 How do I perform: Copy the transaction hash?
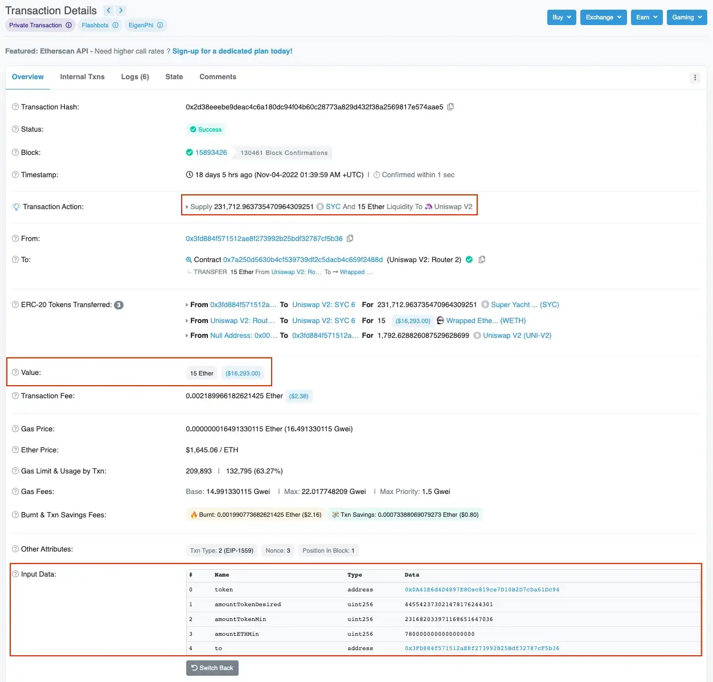pyautogui.click(x=450, y=107)
